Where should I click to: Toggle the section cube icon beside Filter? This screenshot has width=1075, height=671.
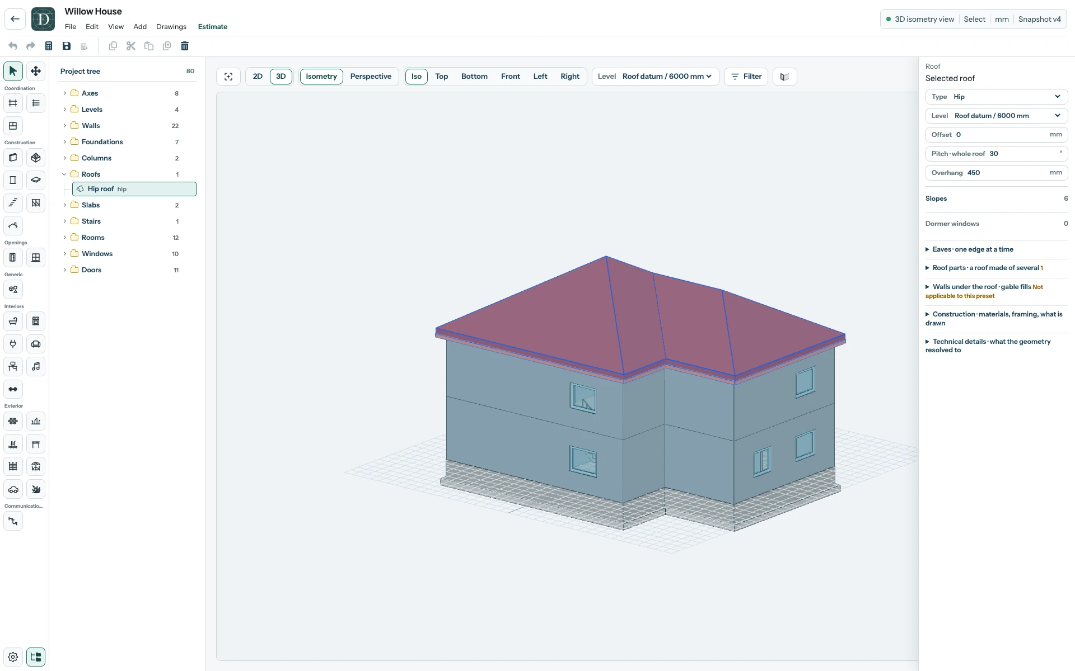click(785, 77)
